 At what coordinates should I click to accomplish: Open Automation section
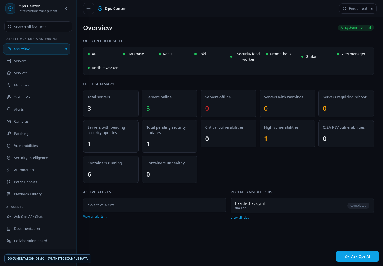pyautogui.click(x=37, y=170)
